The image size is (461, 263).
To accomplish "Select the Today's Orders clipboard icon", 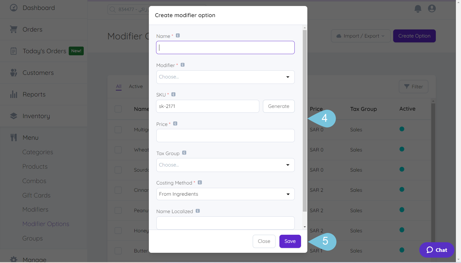I will pyautogui.click(x=14, y=51).
